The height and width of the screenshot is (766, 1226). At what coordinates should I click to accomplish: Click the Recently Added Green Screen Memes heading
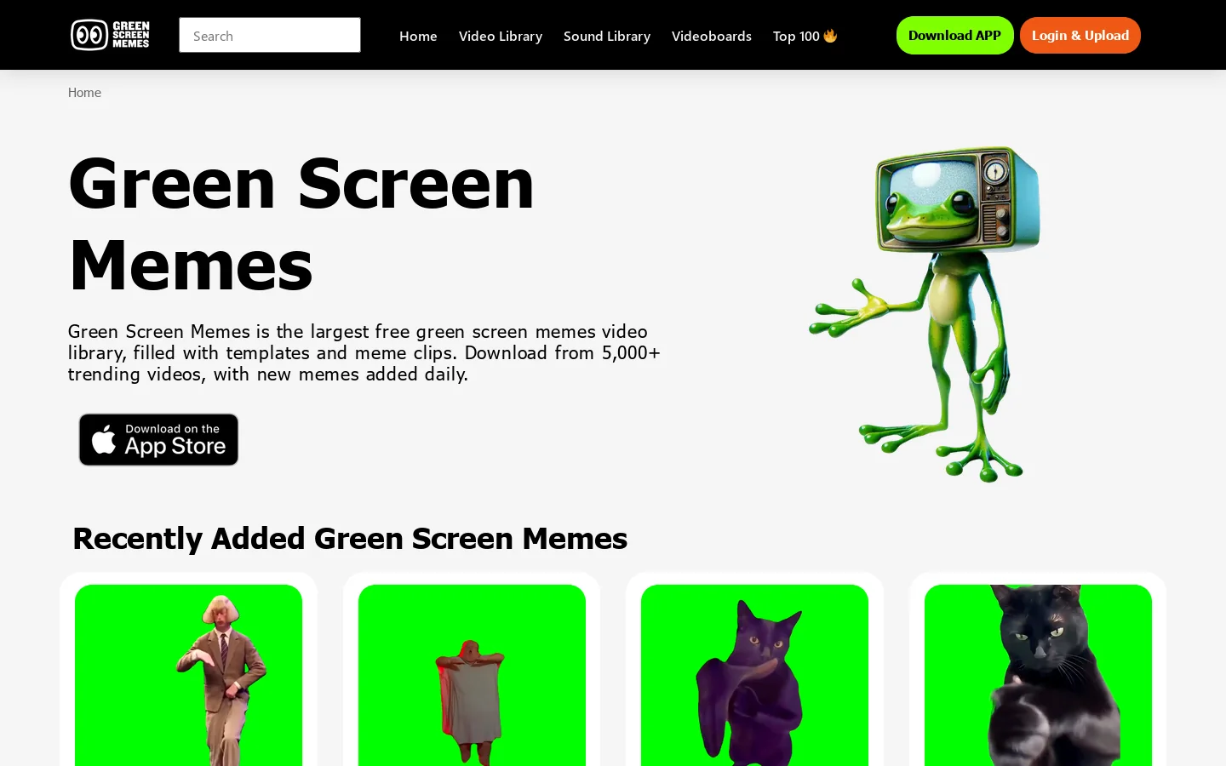tap(350, 538)
